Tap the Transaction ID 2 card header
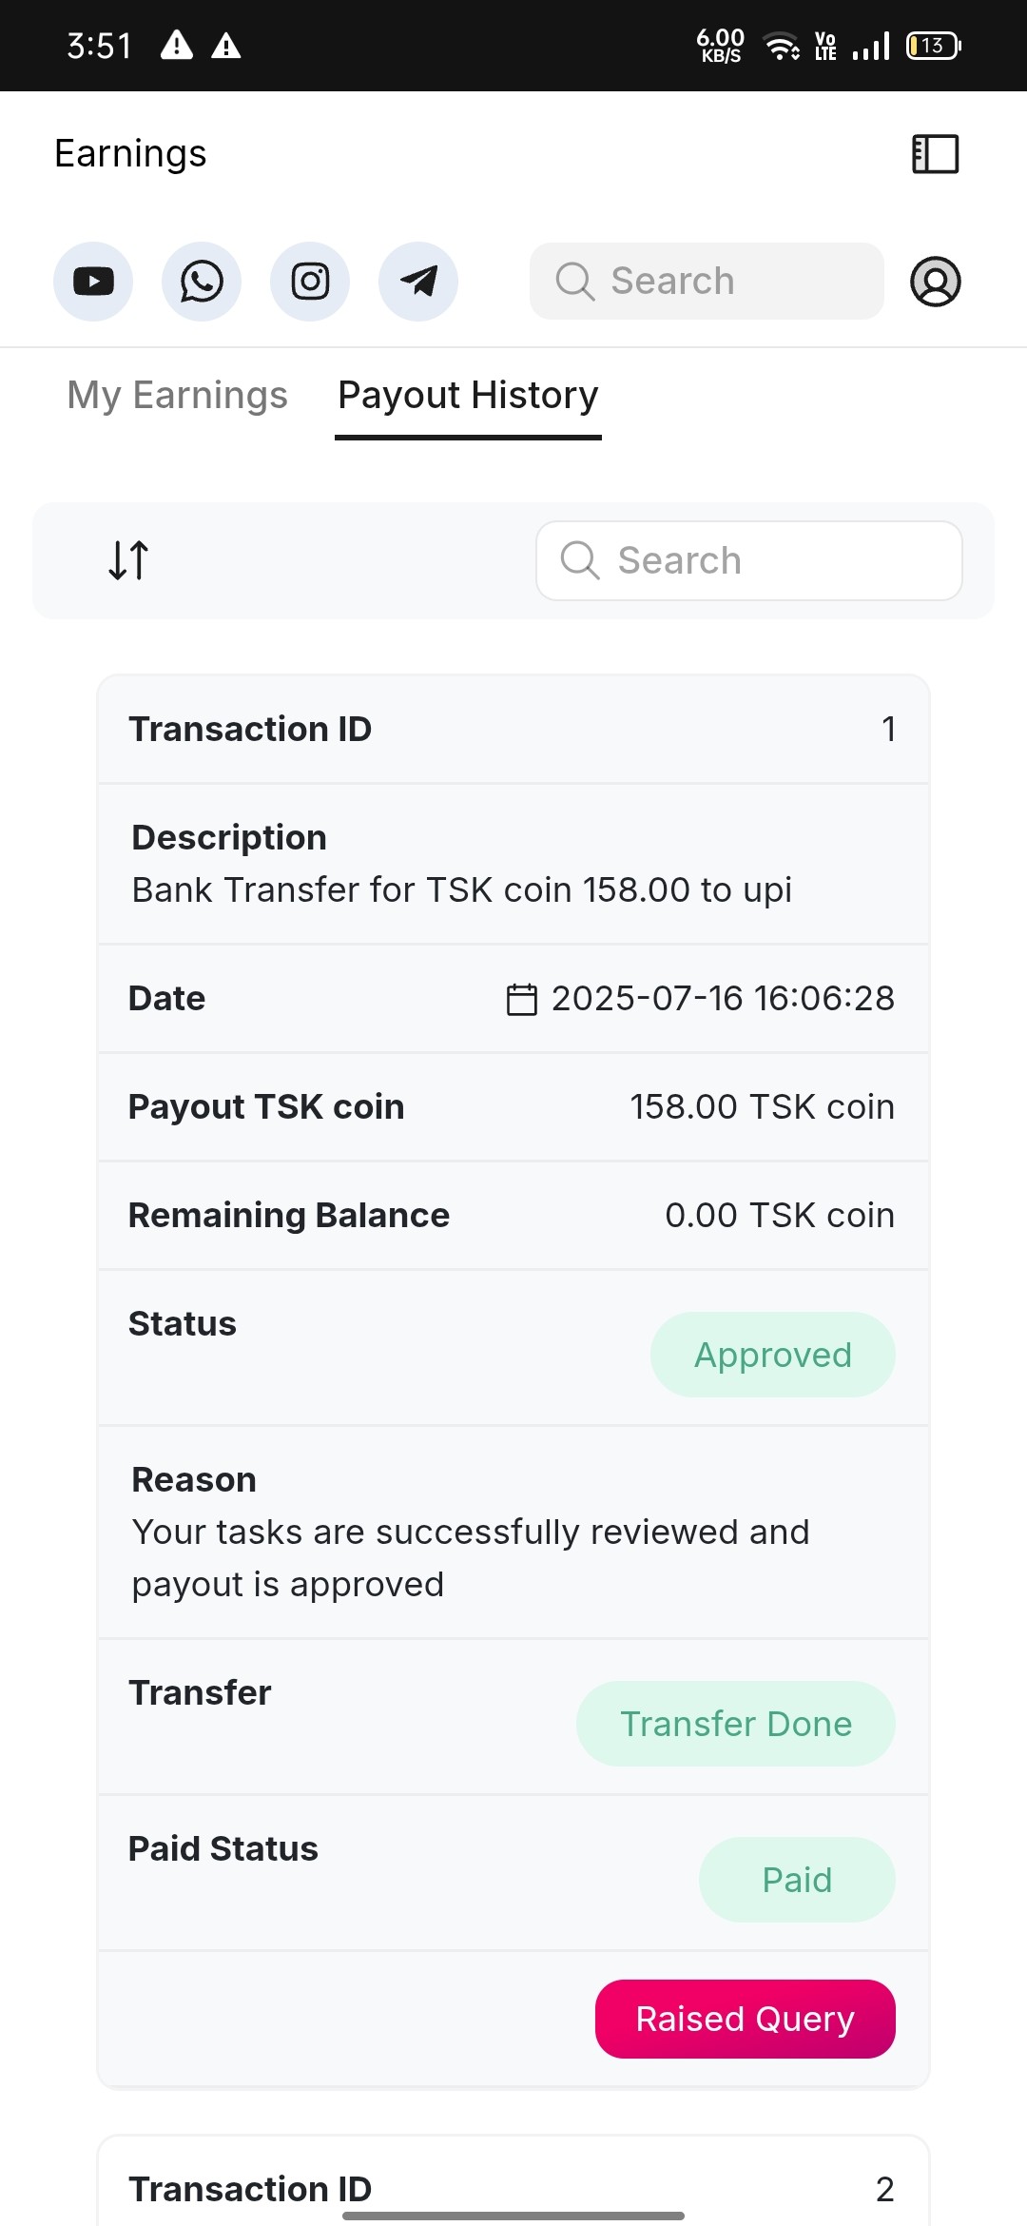The height and width of the screenshot is (2226, 1027). click(513, 2188)
